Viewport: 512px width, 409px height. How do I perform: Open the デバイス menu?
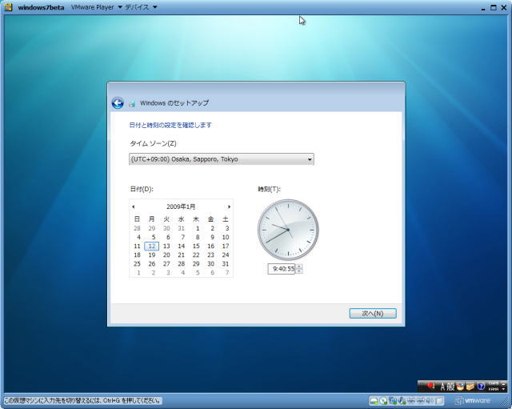[x=141, y=7]
